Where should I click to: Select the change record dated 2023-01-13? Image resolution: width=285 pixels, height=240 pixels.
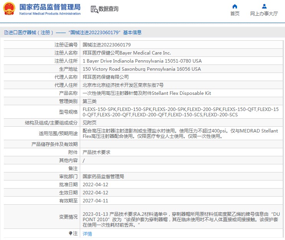click(x=181, y=219)
